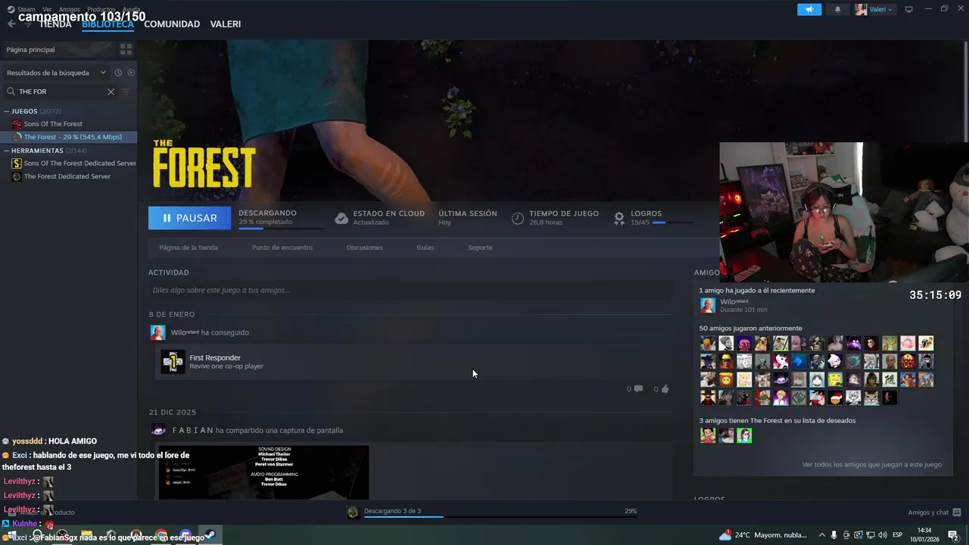Select The Forest downloading entry

68,137
